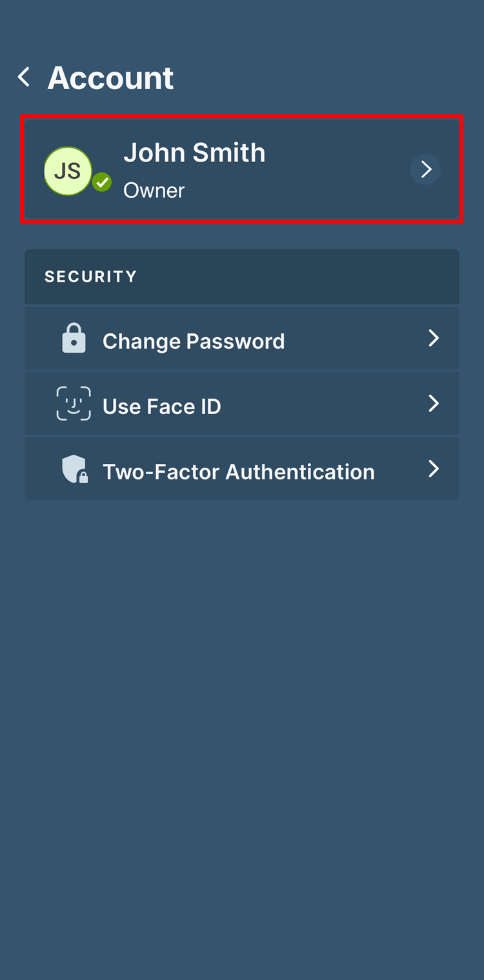Click the Owner role label
The width and height of the screenshot is (484, 980).
click(154, 191)
